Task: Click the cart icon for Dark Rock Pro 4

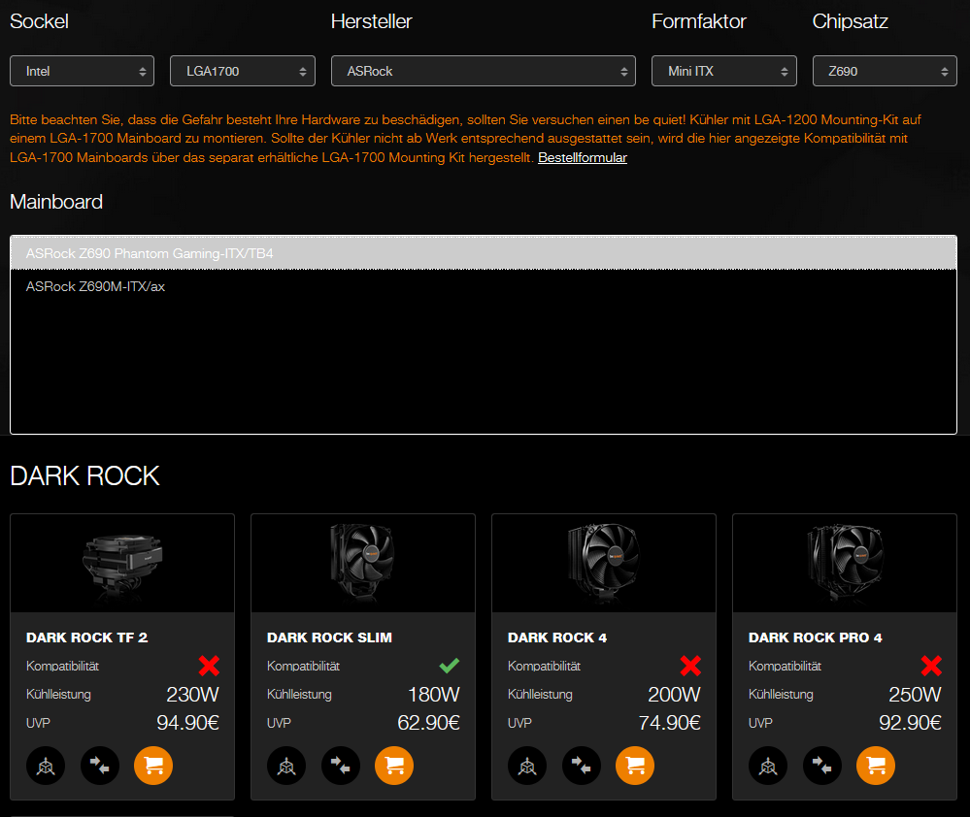Action: tap(876, 766)
